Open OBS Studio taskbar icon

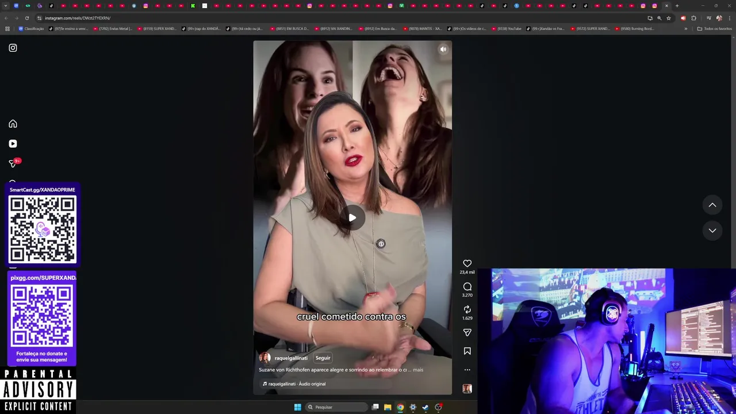click(x=438, y=407)
